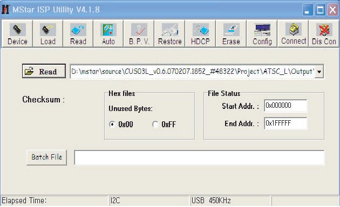Expand the file path dropdown arrow
Viewport: 340px width, 207px height.
tap(319, 72)
